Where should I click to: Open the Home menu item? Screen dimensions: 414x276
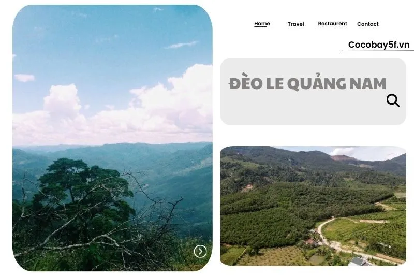tap(262, 23)
